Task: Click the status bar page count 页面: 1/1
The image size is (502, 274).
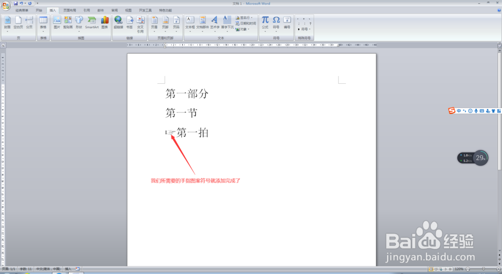Action: (x=9, y=269)
